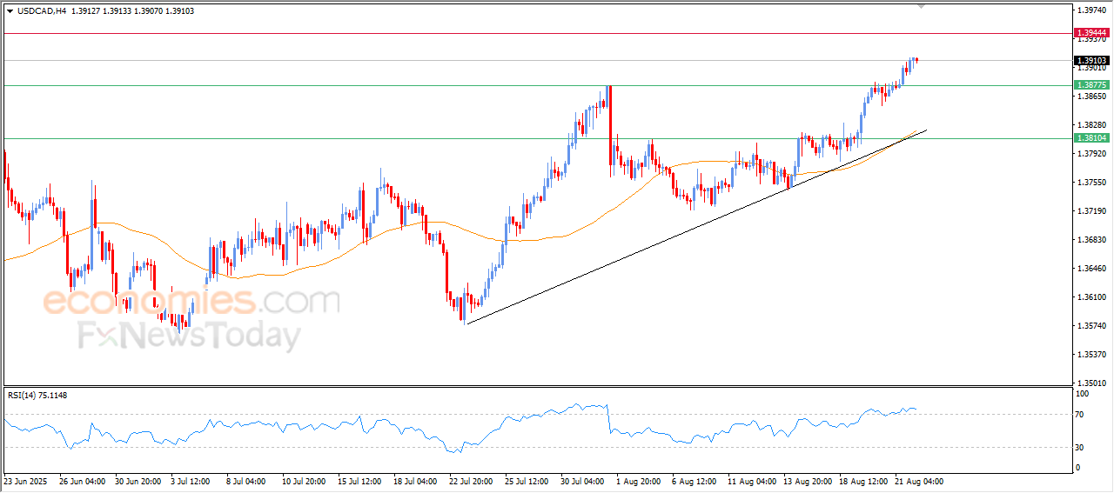Click the gray chart shift marker at top
The height and width of the screenshot is (493, 1114).
click(922, 6)
